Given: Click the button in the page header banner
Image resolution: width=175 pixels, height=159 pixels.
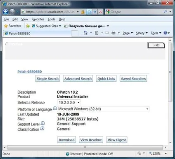Looking at the screenshot, I should (156, 45).
